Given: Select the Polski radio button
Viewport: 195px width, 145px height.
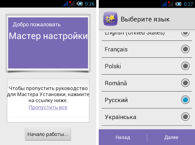Looking at the screenshot, I should (x=185, y=66).
